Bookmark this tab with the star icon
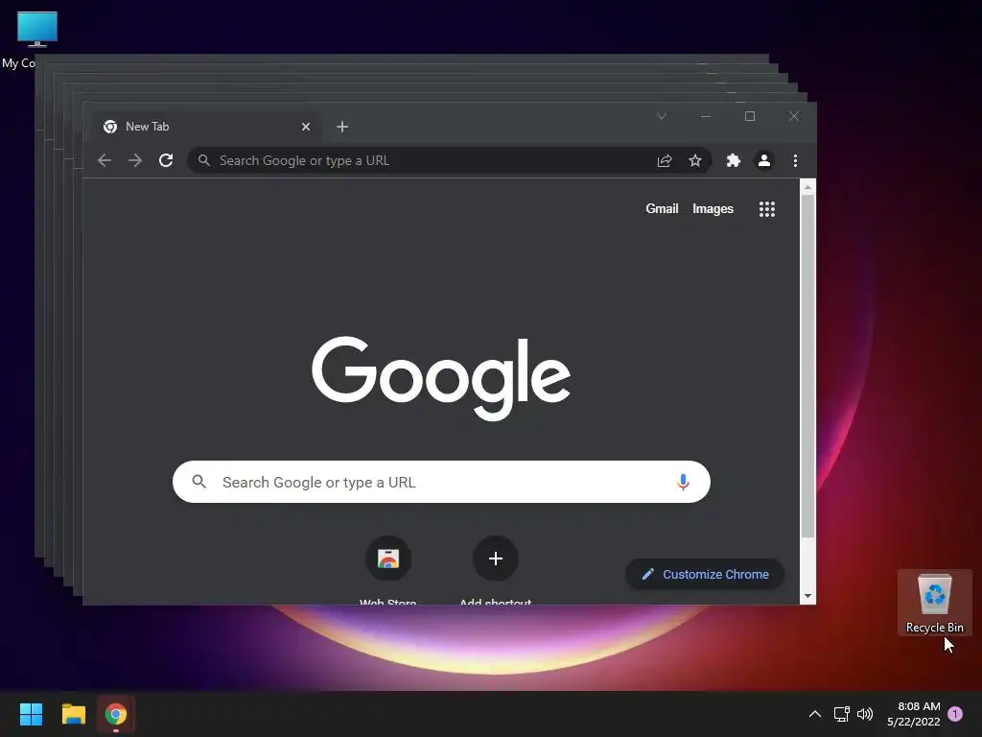This screenshot has height=737, width=982. pos(695,160)
